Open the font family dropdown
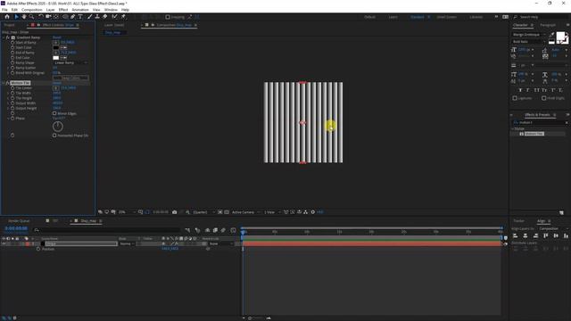This screenshot has height=321, width=571. tap(529, 35)
